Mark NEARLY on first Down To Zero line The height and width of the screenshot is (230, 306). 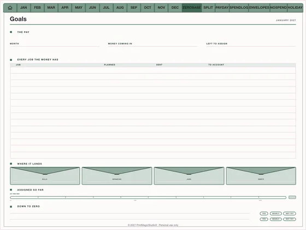276,214
